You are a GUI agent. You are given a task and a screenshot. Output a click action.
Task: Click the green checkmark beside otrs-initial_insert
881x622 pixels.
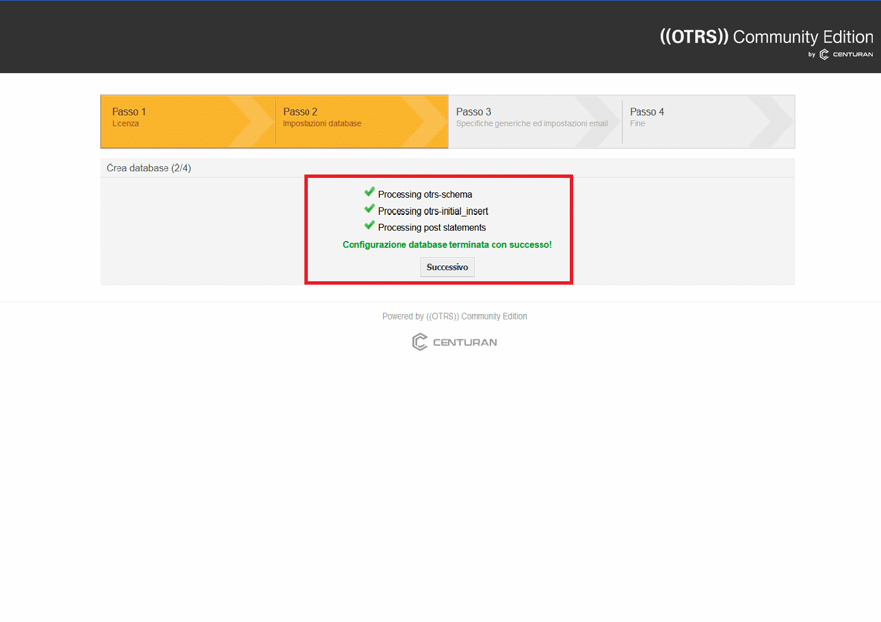(x=369, y=209)
